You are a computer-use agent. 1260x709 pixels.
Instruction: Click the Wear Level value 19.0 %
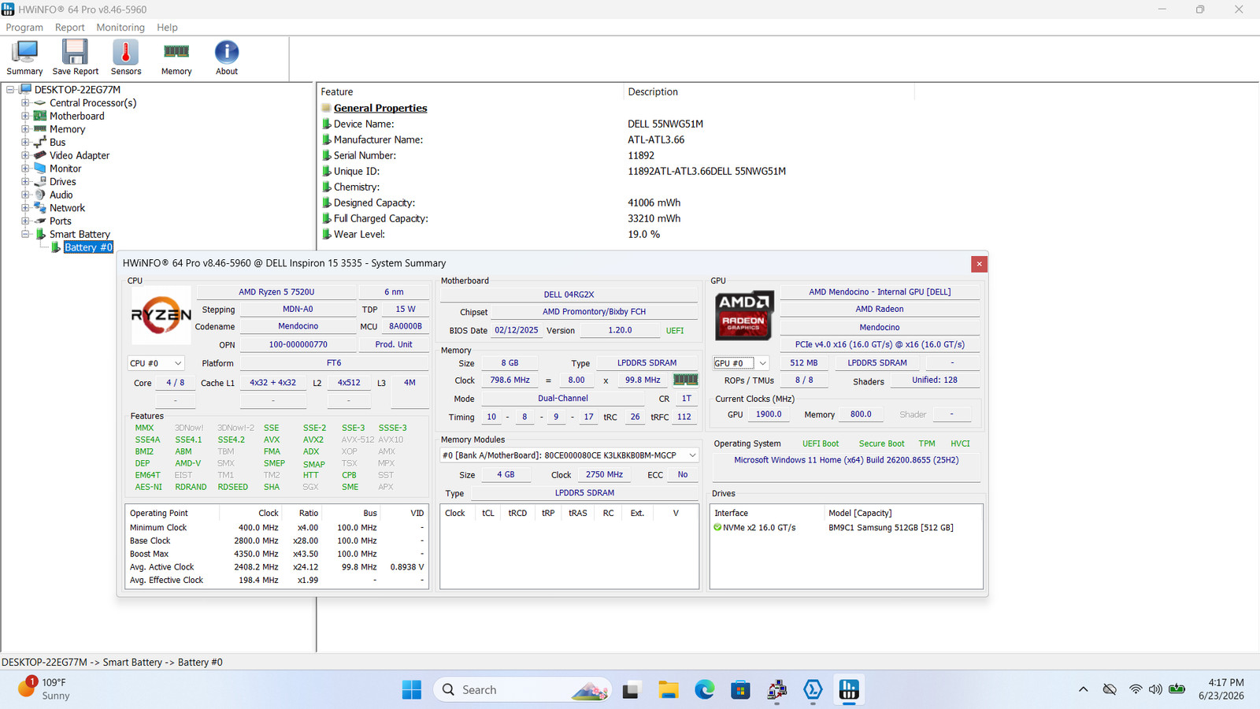coord(643,234)
